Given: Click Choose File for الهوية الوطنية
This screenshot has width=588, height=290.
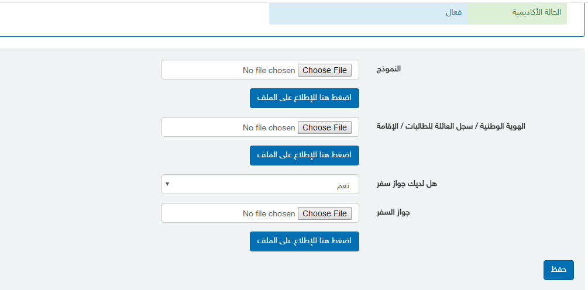Looking at the screenshot, I should click(324, 127).
